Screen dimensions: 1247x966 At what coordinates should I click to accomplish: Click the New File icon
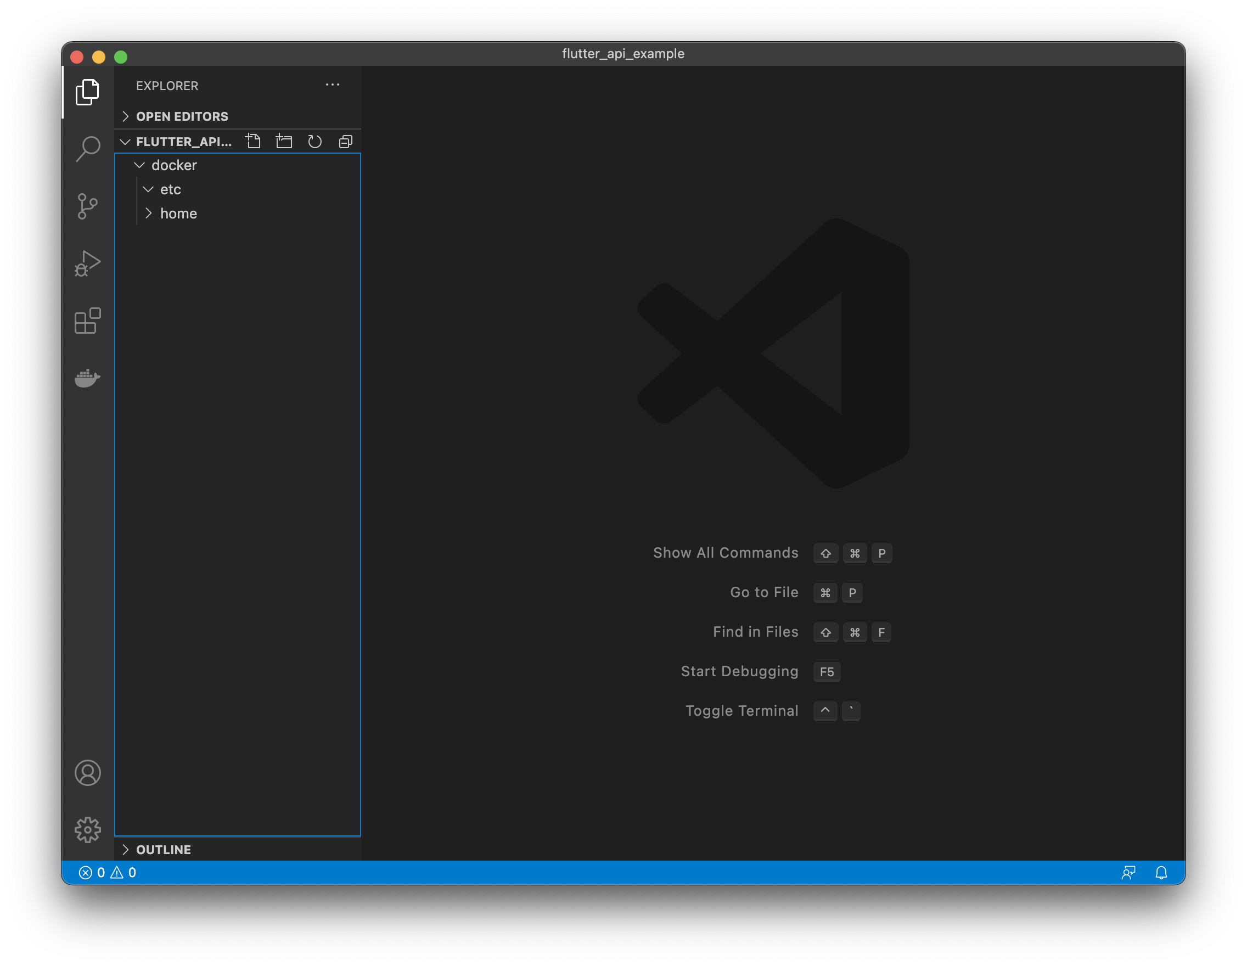click(253, 142)
